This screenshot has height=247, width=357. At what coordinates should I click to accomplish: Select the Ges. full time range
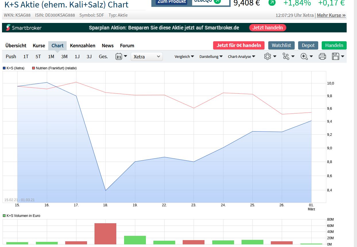coord(103,56)
